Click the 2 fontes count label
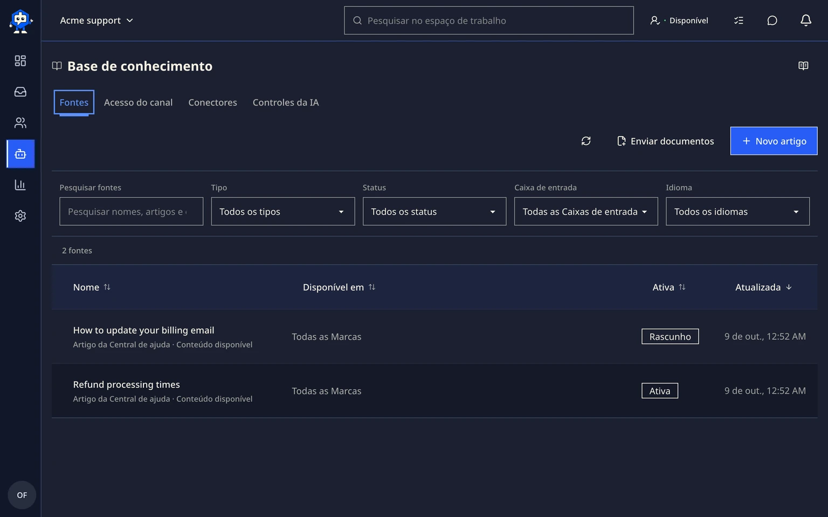This screenshot has width=828, height=517. coord(77,250)
